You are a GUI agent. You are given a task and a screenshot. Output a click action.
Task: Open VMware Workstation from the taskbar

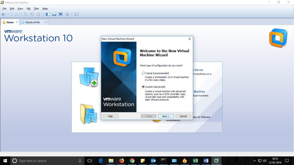216,161
